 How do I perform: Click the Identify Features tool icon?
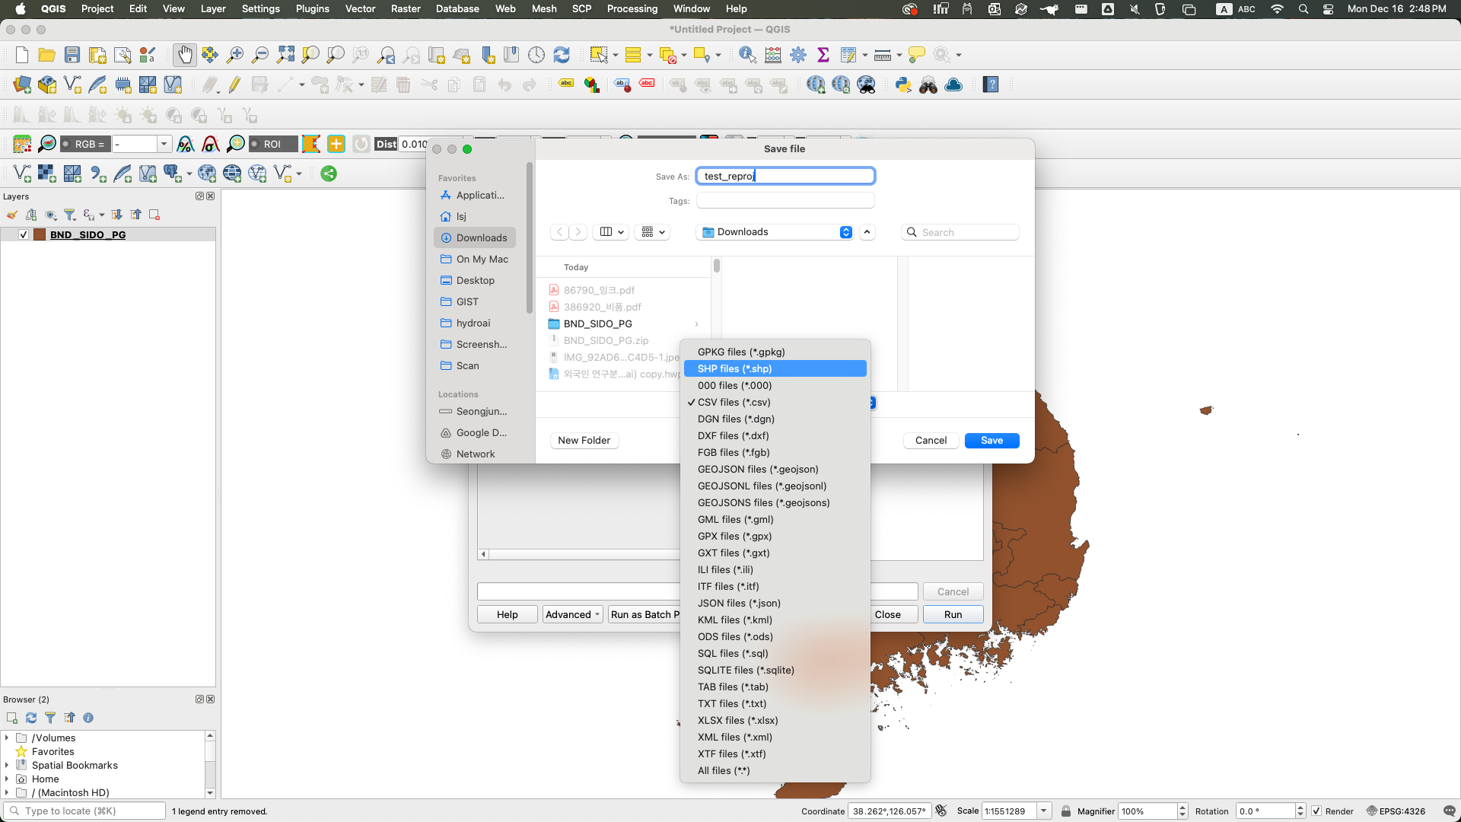747,55
